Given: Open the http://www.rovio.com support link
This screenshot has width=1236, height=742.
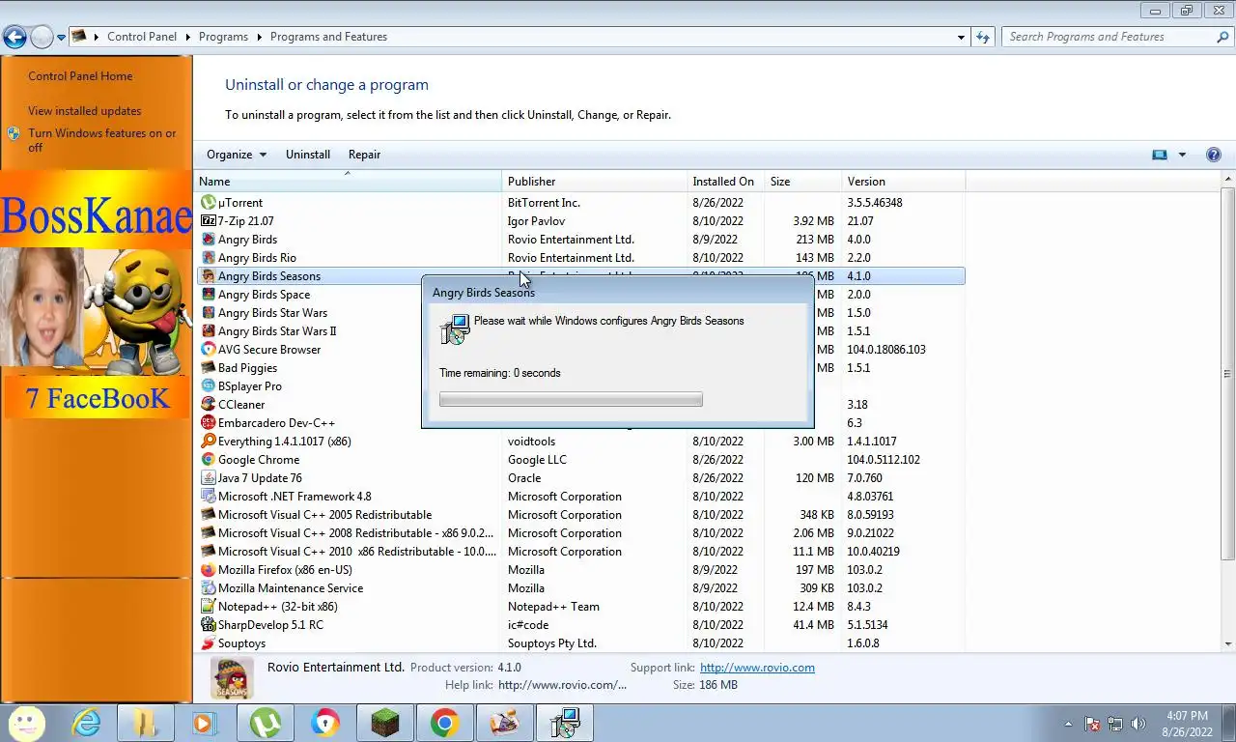Looking at the screenshot, I should click(757, 668).
